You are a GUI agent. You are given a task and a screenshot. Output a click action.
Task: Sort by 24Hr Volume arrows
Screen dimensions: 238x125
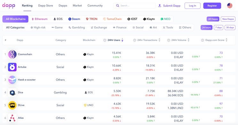188,40
